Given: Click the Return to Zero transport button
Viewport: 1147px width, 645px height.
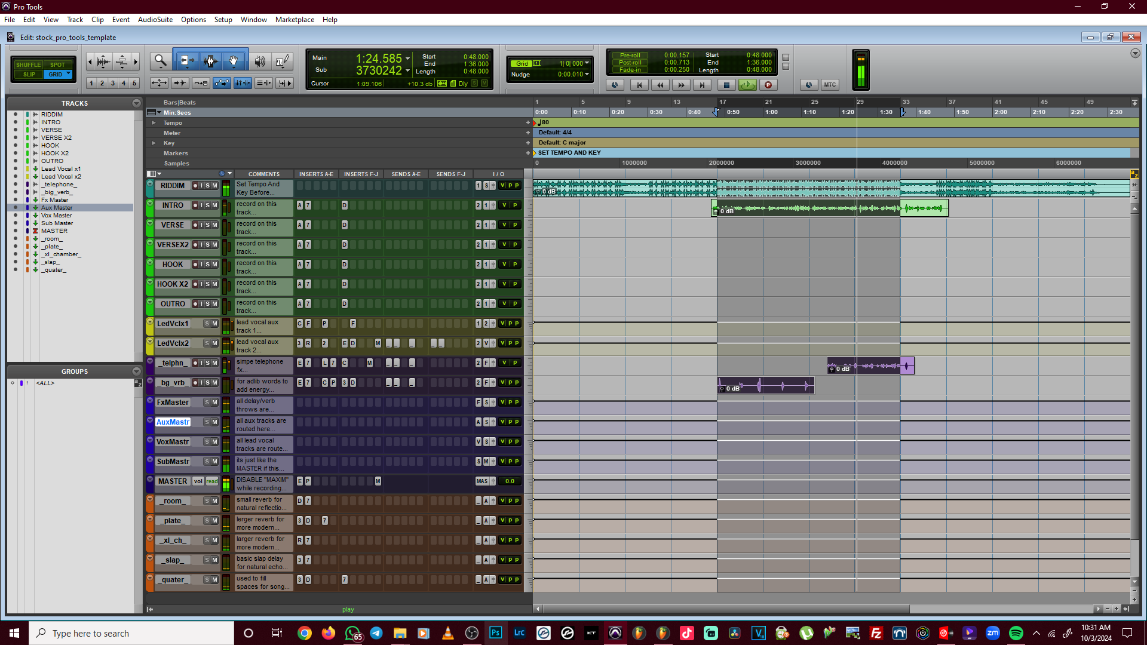Looking at the screenshot, I should 639,85.
